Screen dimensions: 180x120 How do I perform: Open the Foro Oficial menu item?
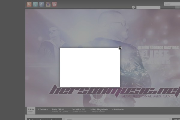point(60,110)
